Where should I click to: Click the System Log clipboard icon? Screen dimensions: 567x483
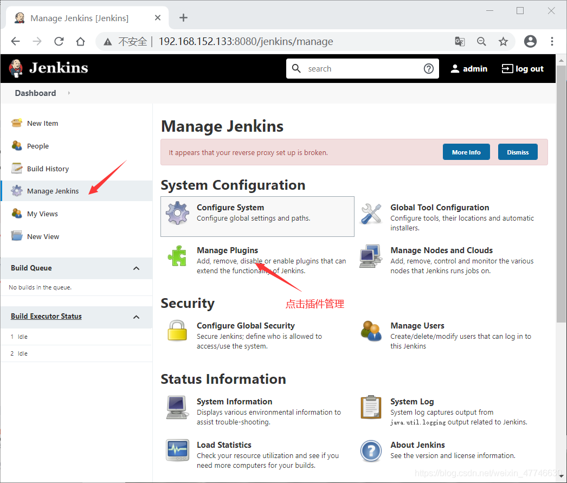[371, 407]
